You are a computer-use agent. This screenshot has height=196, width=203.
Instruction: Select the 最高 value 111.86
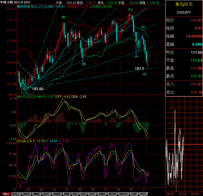pos(197,68)
